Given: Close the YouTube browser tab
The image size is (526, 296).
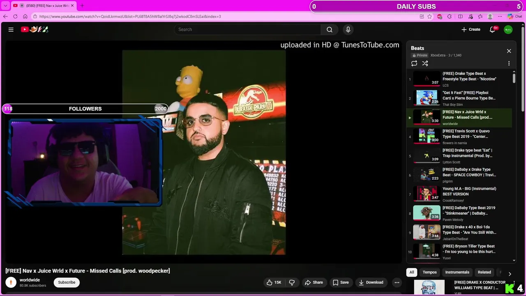Looking at the screenshot, I should click(x=73, y=5).
